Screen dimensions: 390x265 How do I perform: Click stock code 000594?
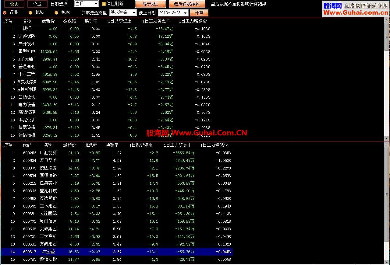click(x=30, y=176)
